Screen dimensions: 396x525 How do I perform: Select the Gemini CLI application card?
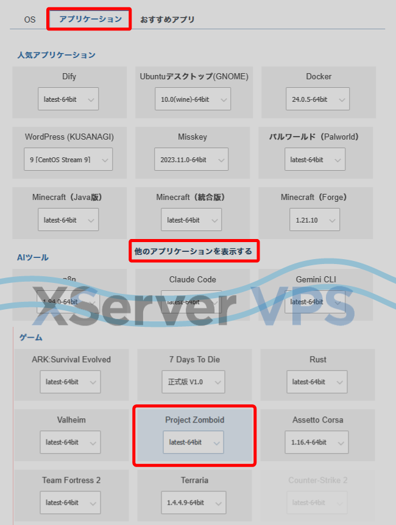tap(314, 280)
